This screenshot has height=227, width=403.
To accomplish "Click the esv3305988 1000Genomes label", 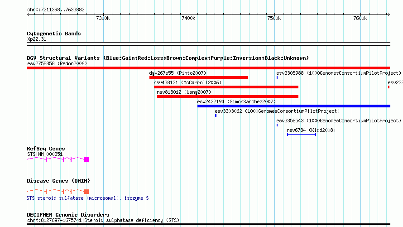I will [x=339, y=73].
